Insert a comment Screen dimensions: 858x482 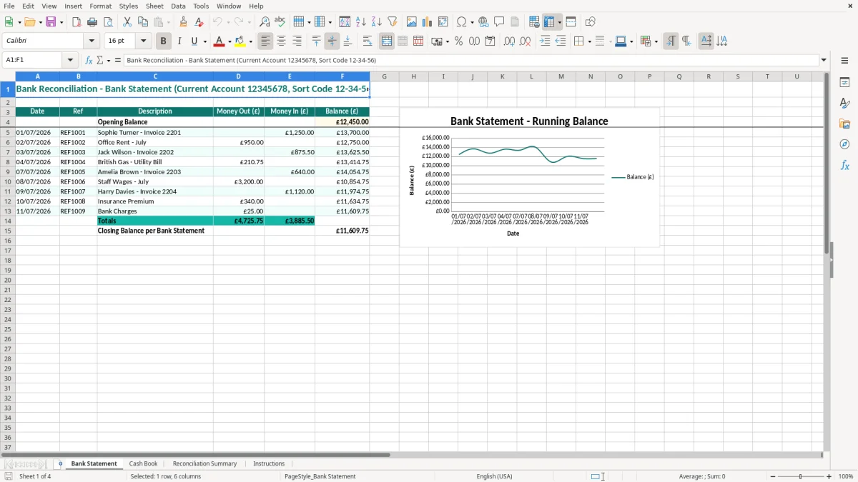click(x=499, y=22)
